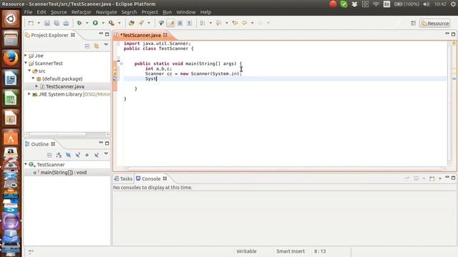Collapse the (default package) node

34,79
